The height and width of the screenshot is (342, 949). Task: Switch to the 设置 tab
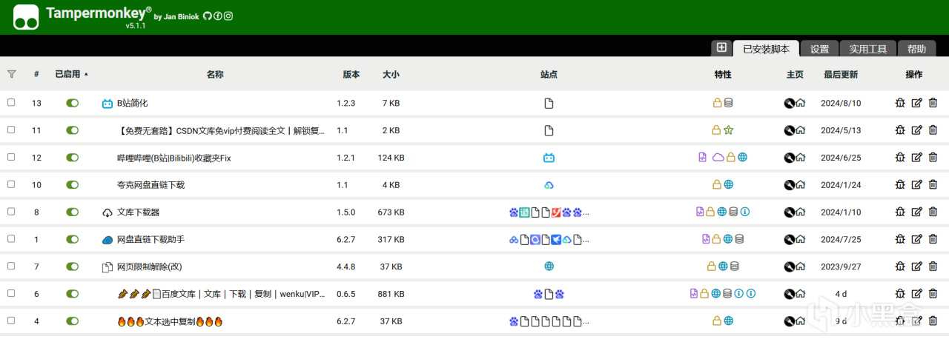(x=819, y=49)
